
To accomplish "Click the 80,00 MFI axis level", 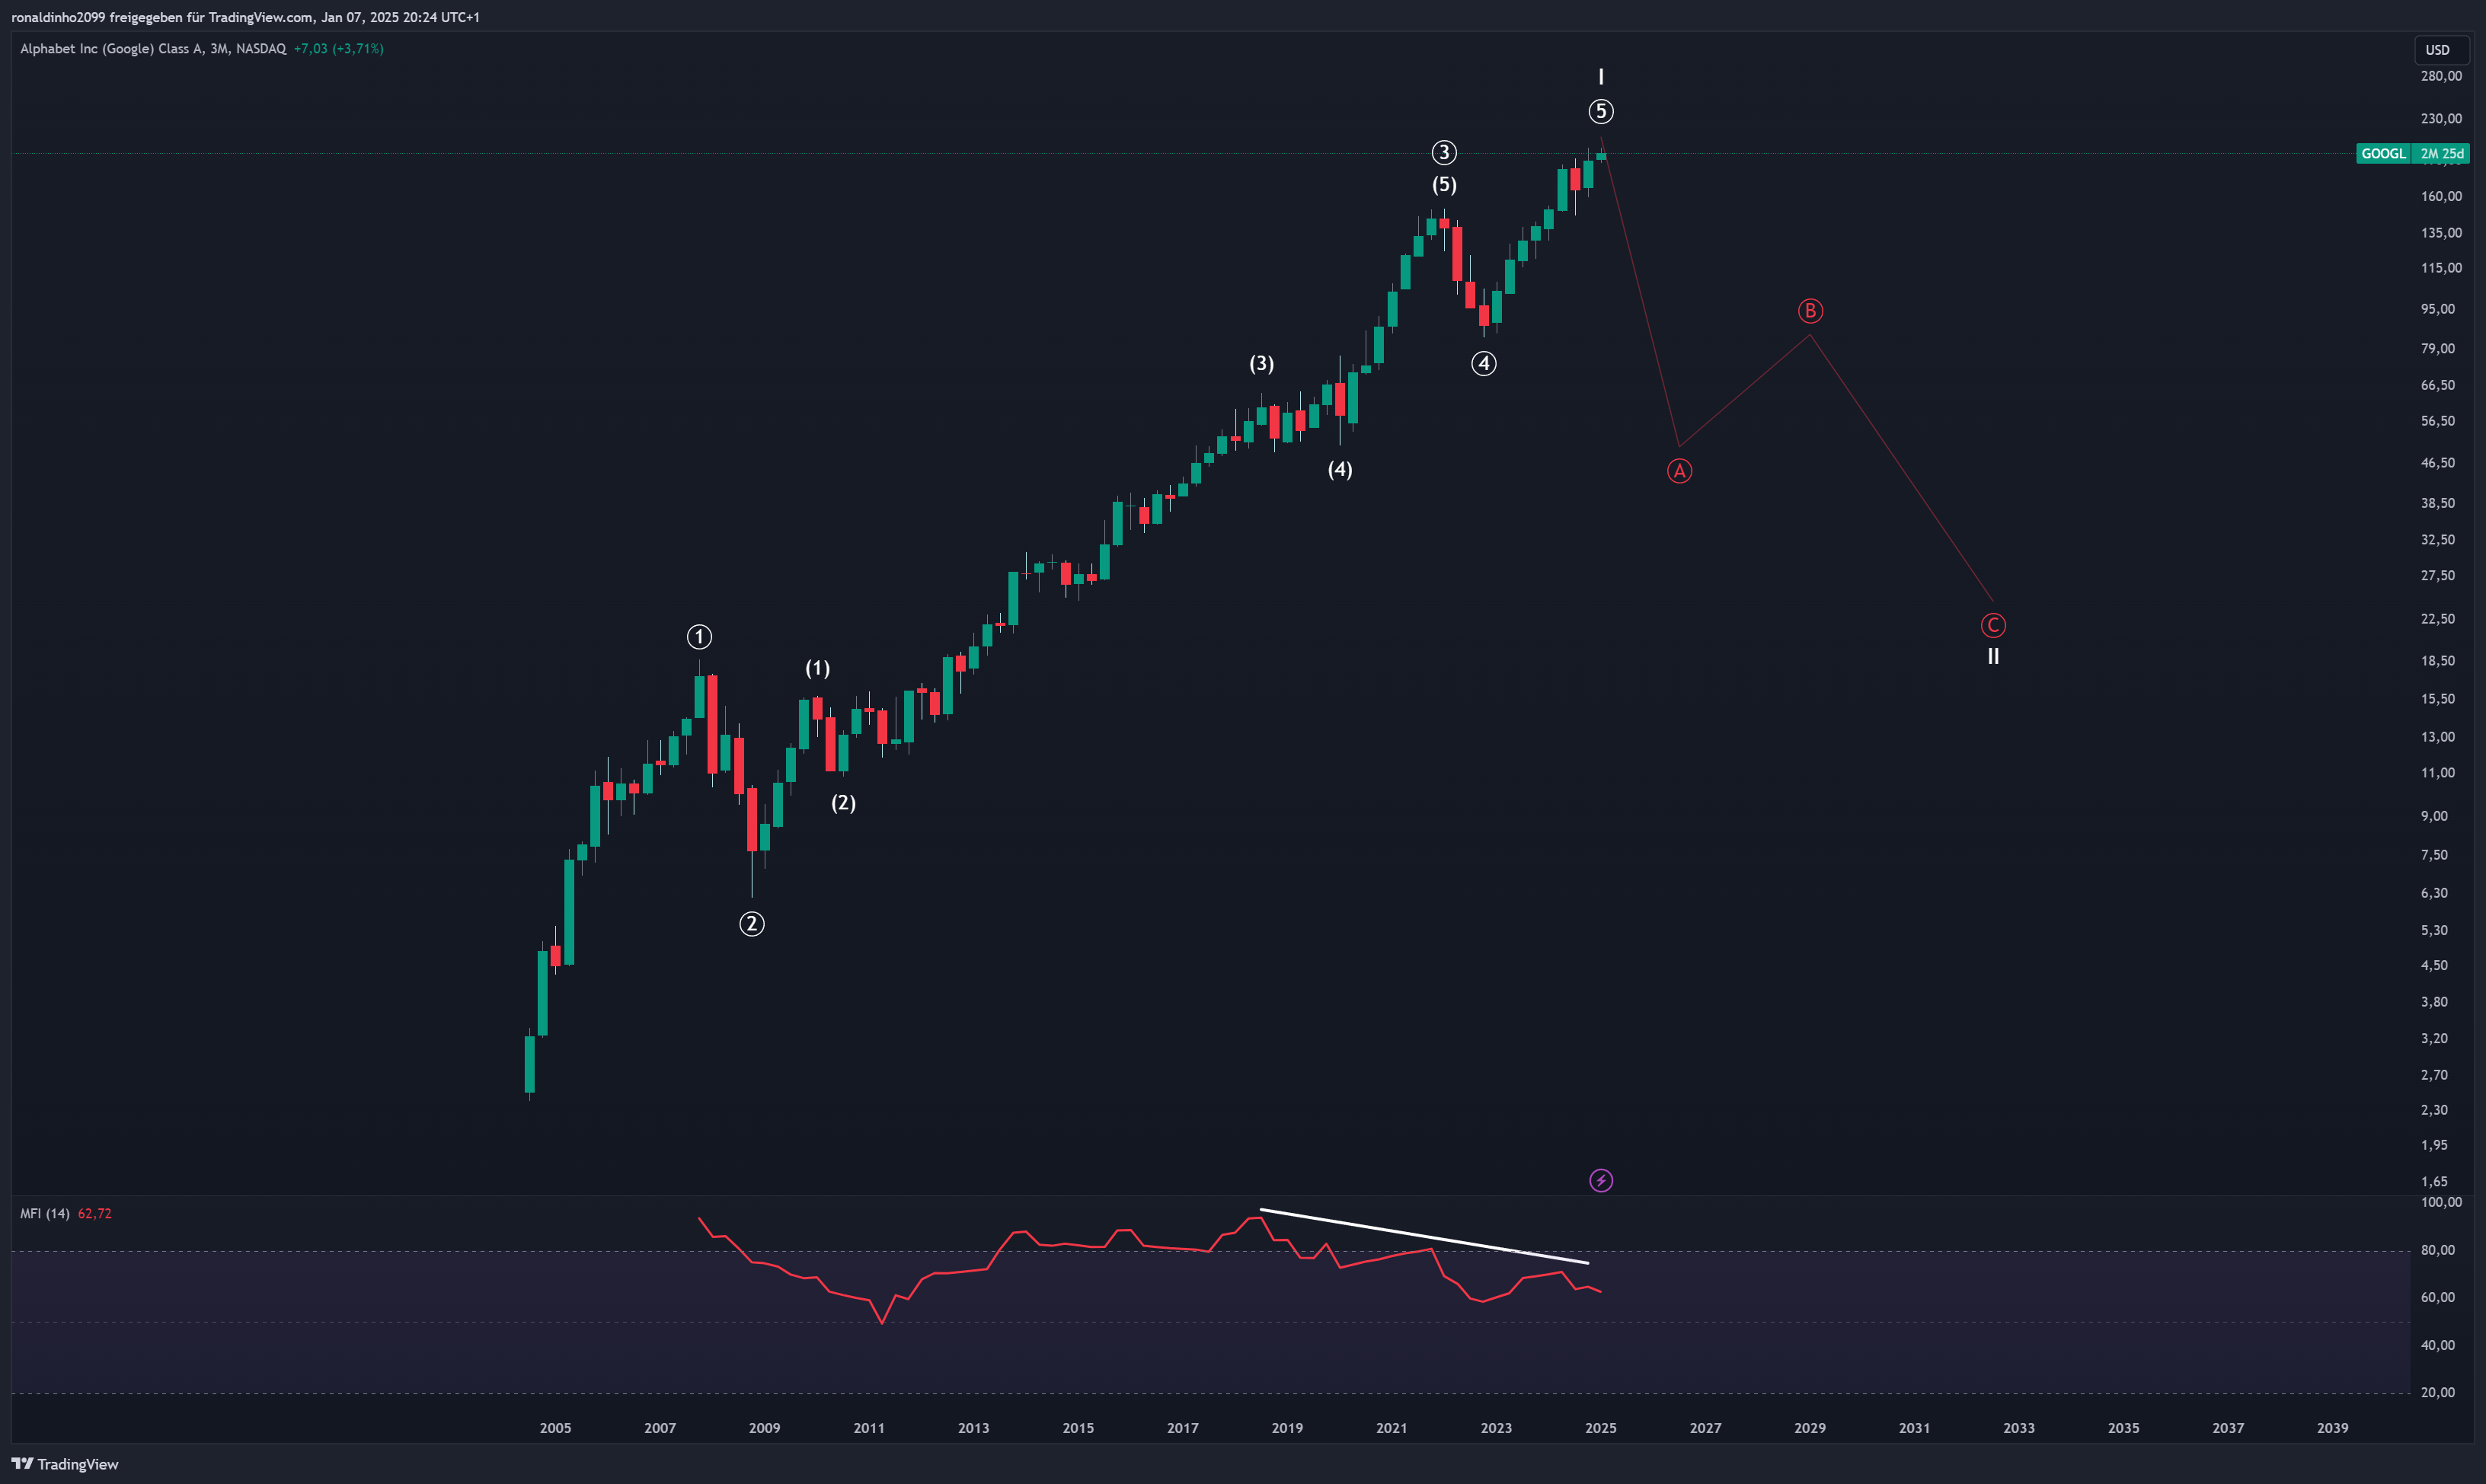I will point(2438,1249).
